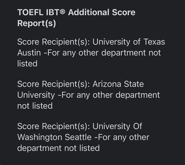Click Score Recipient(s) label before University Of

click(x=54, y=126)
